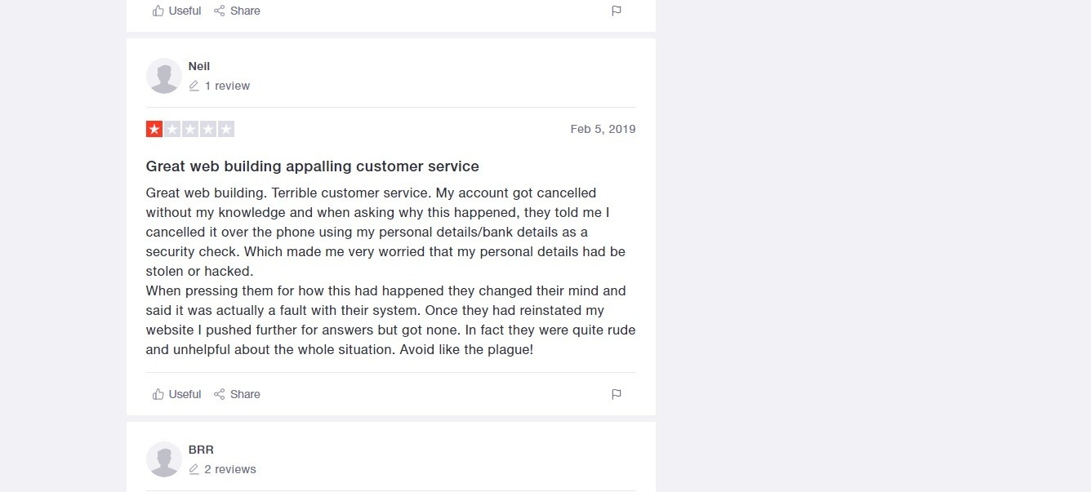Click the pencil icon beside Neil's 1 review
Screen dimensions: 1091x492
194,86
